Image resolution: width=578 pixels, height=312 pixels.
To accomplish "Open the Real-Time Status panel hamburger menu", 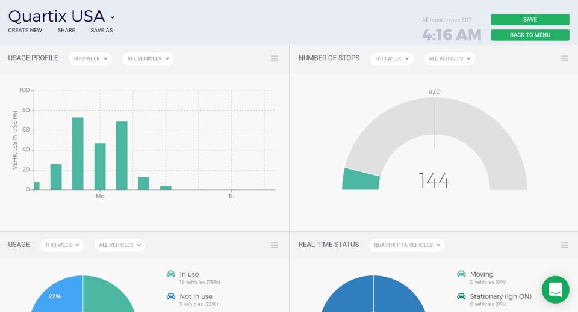I will (x=564, y=245).
